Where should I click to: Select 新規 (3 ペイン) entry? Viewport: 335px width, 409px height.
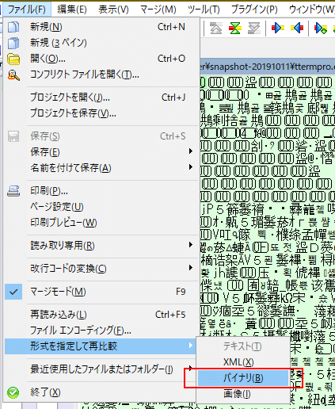tap(101, 43)
